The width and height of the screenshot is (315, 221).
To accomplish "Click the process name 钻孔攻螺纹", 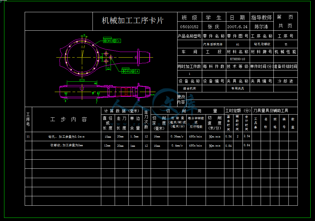I will pos(262,44).
